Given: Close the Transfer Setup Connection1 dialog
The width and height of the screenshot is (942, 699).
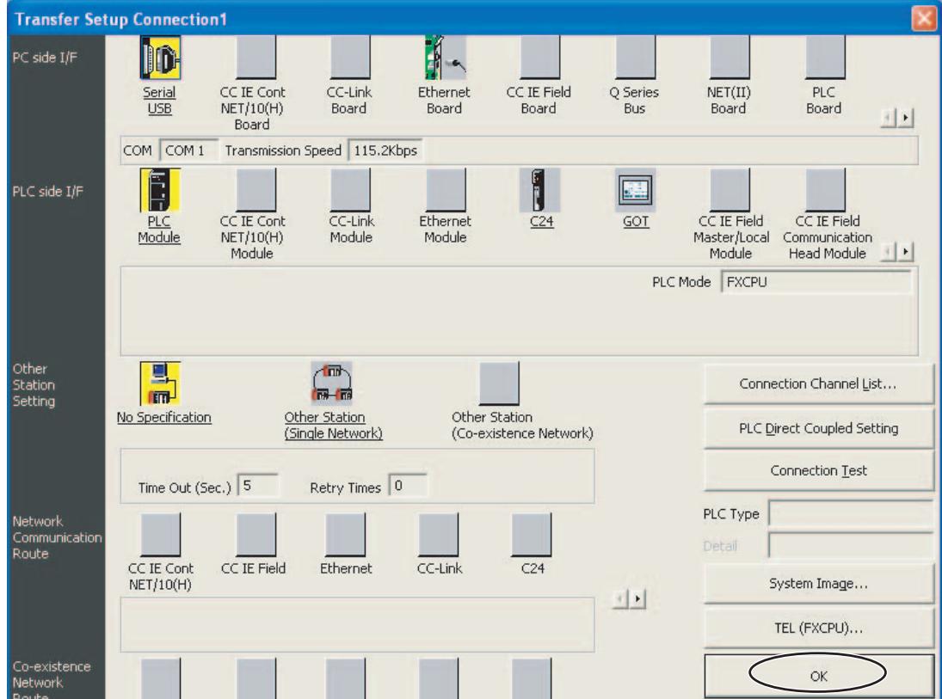Looking at the screenshot, I should [x=923, y=19].
